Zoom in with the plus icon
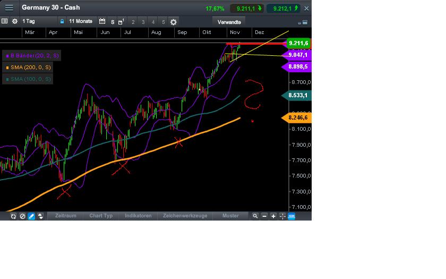The image size is (446, 279). click(x=273, y=216)
